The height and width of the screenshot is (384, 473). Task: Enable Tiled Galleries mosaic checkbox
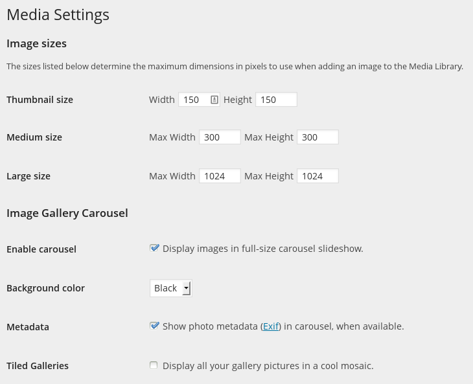click(x=154, y=365)
